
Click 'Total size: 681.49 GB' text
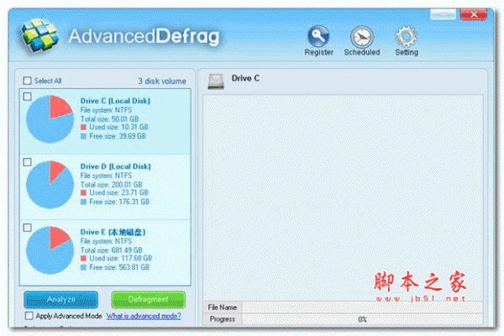pyautogui.click(x=111, y=250)
